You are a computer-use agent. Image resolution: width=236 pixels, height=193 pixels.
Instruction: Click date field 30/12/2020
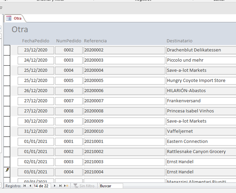click(36, 121)
